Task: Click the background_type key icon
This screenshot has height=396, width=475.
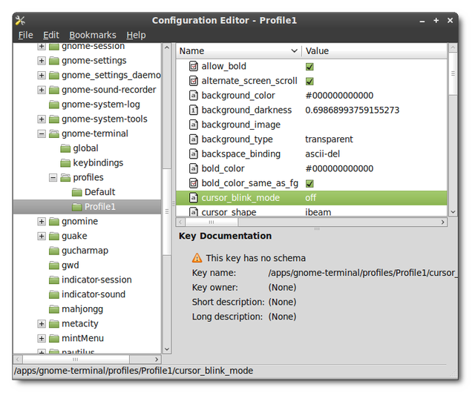Action: [x=194, y=139]
